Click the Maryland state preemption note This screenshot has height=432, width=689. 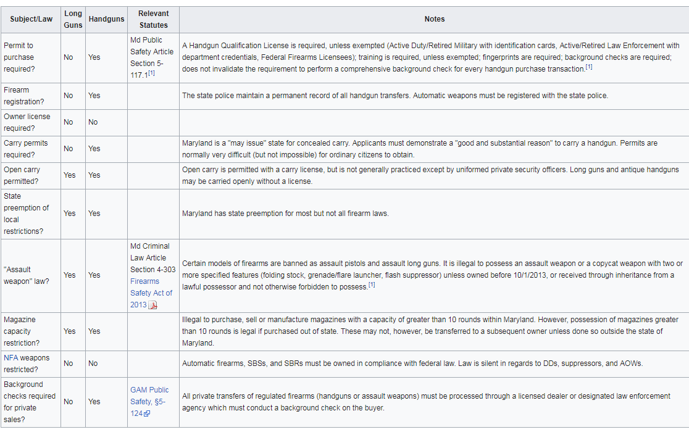coord(285,214)
